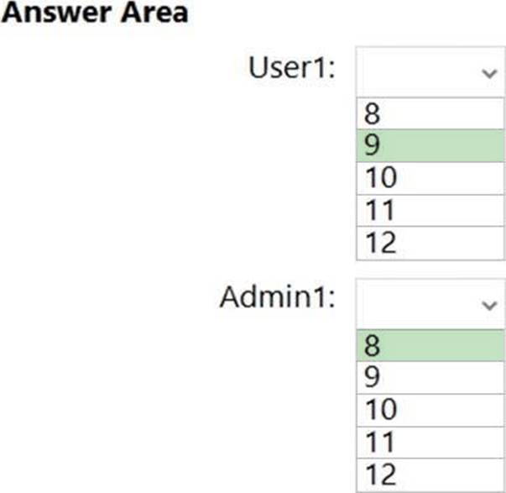Click the User1 label text
The height and width of the screenshot is (493, 506).
(291, 69)
